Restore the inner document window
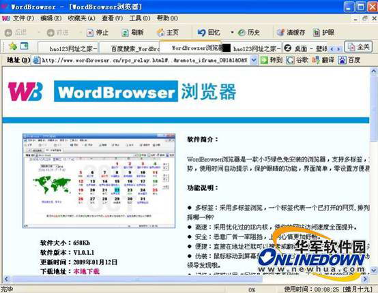 pos(365,18)
